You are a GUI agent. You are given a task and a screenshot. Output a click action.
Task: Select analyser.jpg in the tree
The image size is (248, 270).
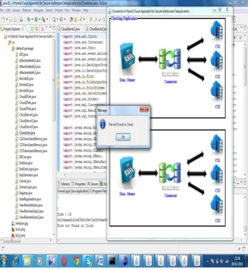[x=20, y=224]
